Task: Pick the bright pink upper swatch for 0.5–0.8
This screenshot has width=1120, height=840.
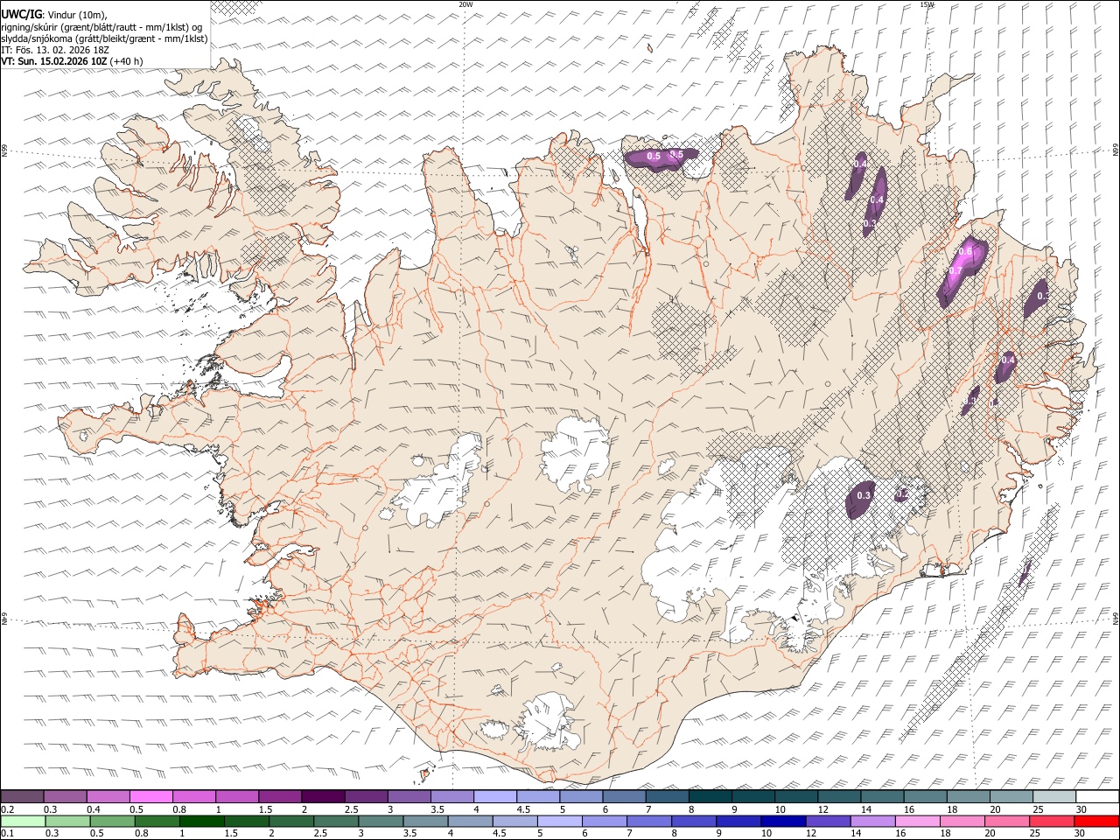Action: click(x=151, y=797)
